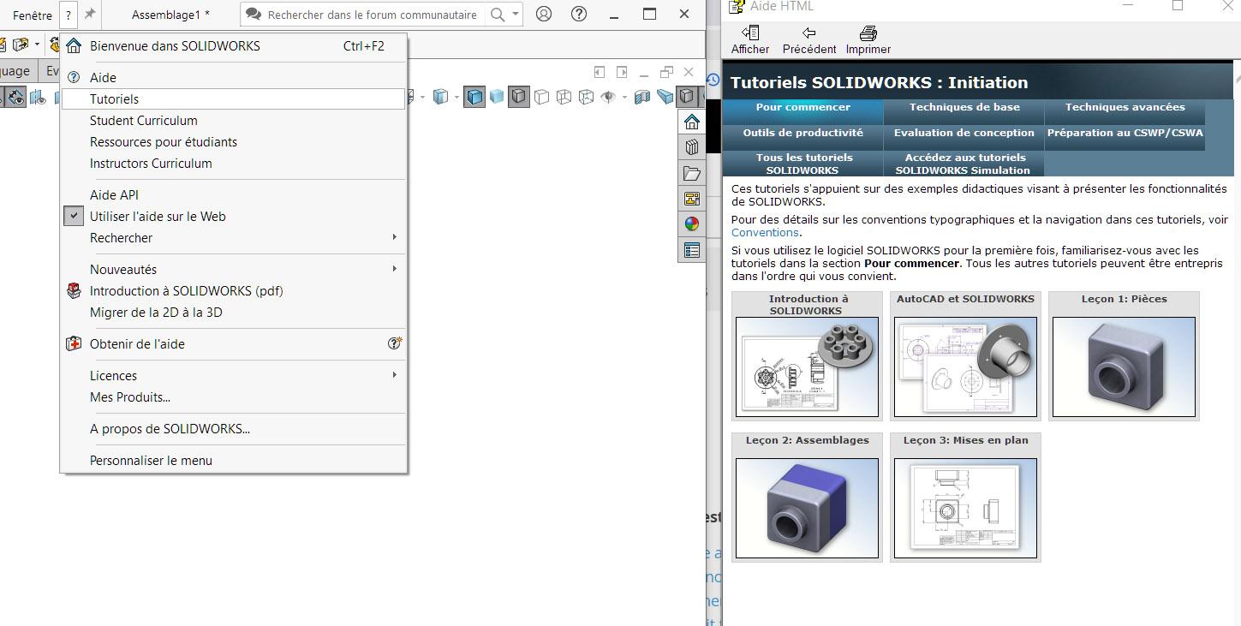The height and width of the screenshot is (626, 1241).
Task: Click previous document window arrow
Action: tap(600, 73)
